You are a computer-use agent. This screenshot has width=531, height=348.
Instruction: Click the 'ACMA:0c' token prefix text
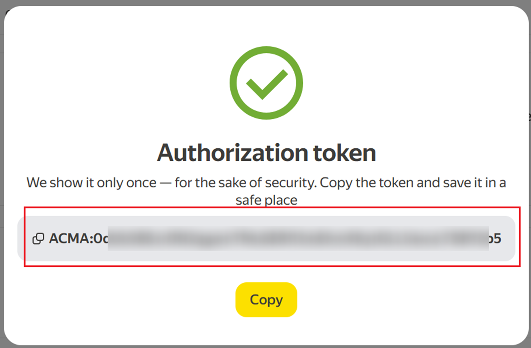[78, 238]
